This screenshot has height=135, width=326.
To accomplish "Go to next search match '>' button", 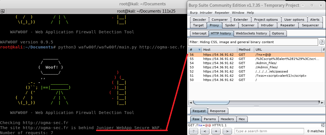I will click(227, 131).
